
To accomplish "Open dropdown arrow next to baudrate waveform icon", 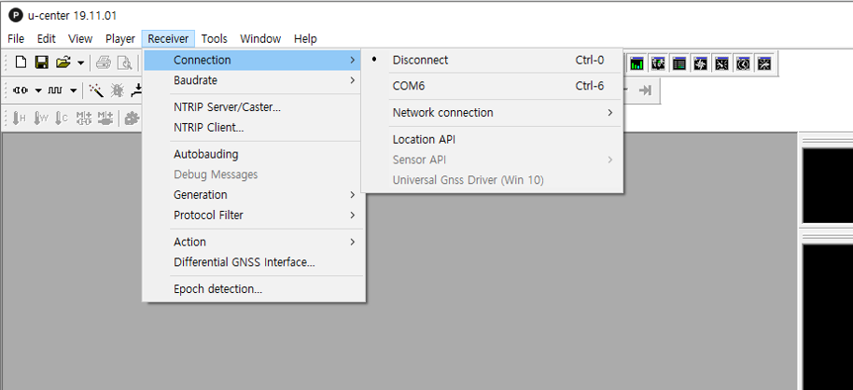I will tap(73, 91).
